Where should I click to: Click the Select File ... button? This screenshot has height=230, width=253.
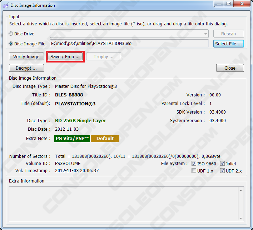[x=228, y=44]
